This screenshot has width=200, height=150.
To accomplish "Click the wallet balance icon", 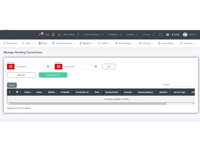I will coord(168,35).
